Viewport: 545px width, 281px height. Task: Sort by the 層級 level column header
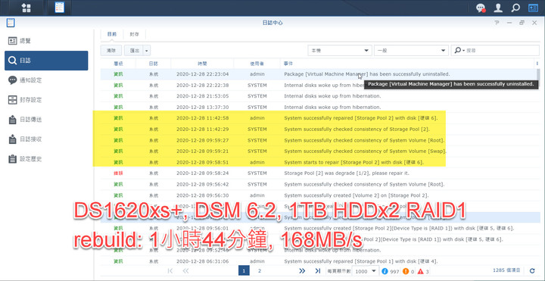(118, 64)
